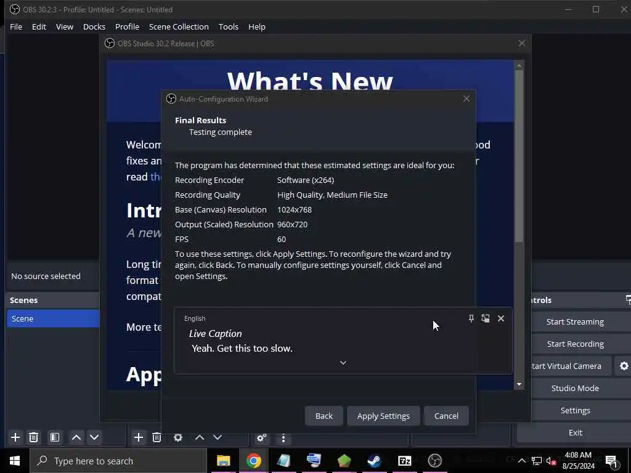Add a new source with plus icon
Image resolution: width=631 pixels, height=473 pixels.
click(x=139, y=437)
